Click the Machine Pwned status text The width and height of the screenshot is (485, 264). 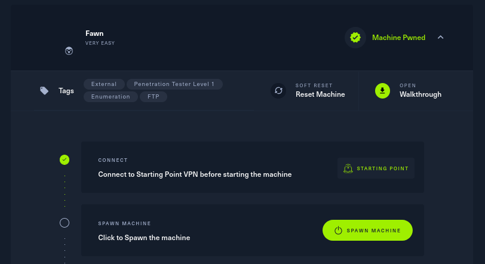click(x=398, y=38)
